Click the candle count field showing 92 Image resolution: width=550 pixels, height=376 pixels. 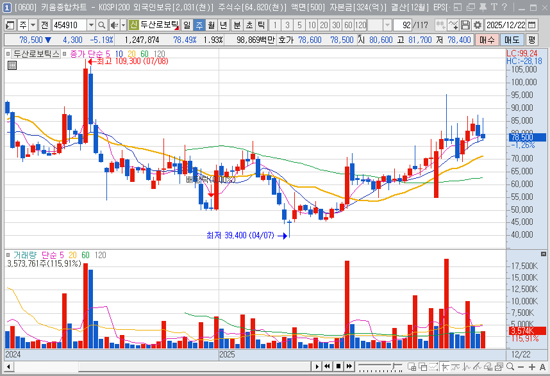pyautogui.click(x=403, y=25)
